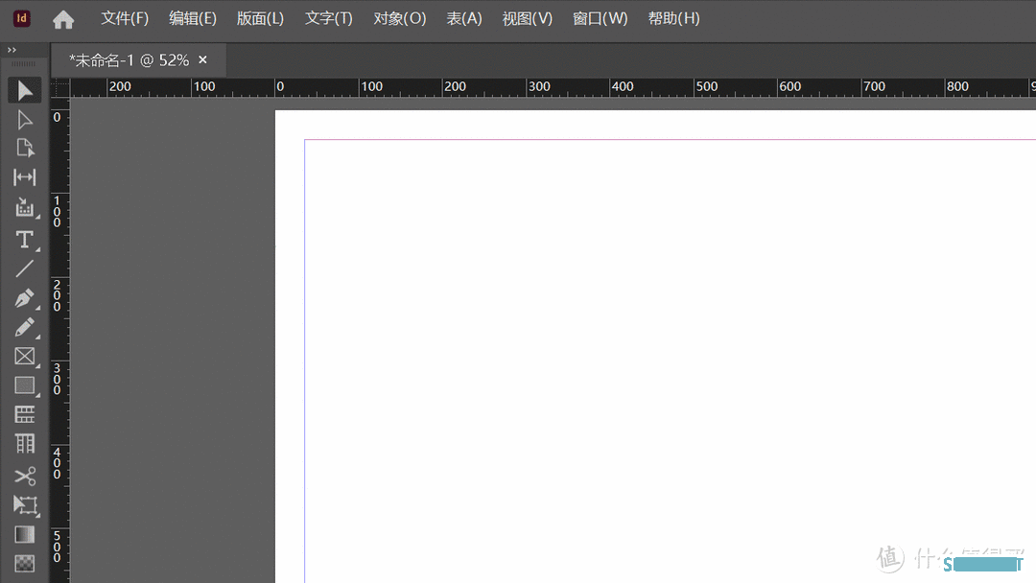The height and width of the screenshot is (583, 1036).
Task: Click the ruler origin corner box
Action: click(x=60, y=88)
